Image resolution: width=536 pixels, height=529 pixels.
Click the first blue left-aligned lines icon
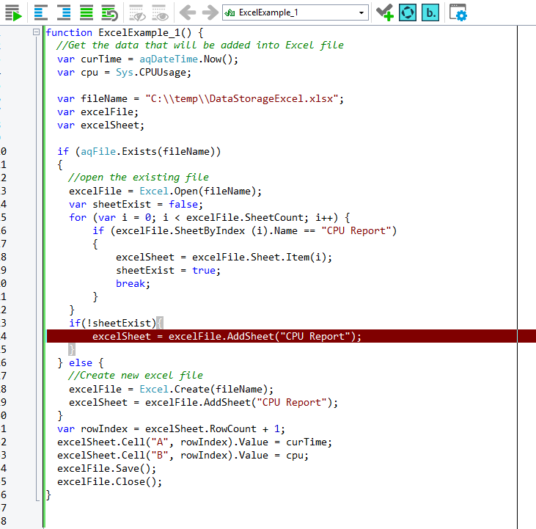tap(40, 12)
